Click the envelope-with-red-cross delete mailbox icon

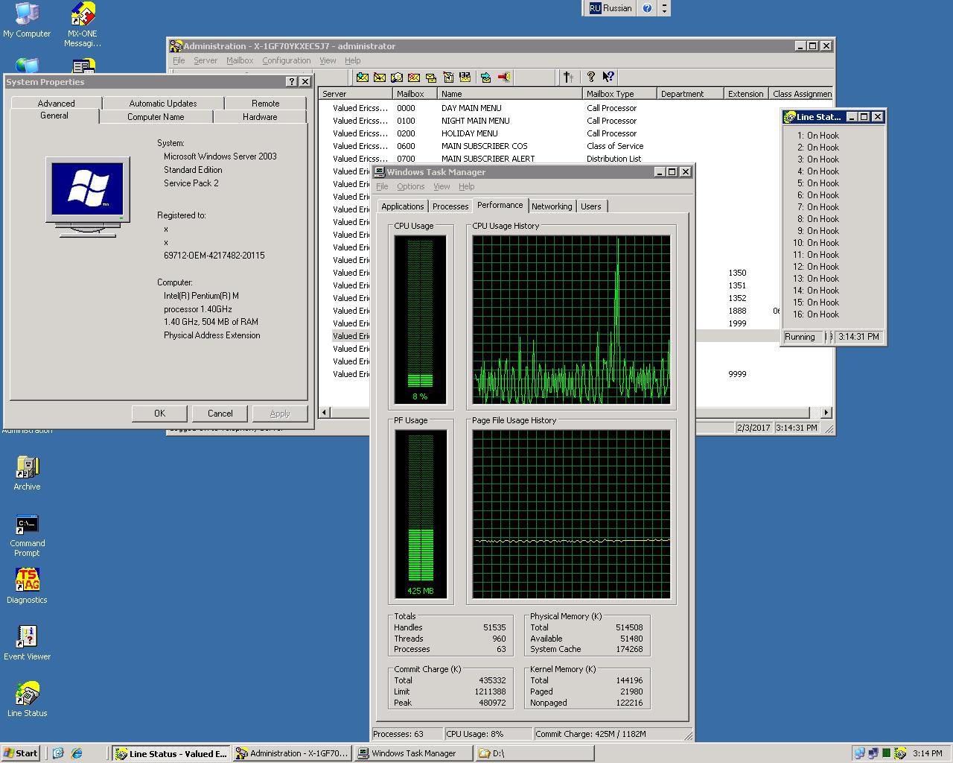click(414, 77)
